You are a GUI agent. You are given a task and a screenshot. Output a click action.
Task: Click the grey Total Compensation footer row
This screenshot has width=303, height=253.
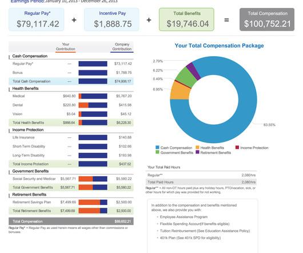pos(71,222)
